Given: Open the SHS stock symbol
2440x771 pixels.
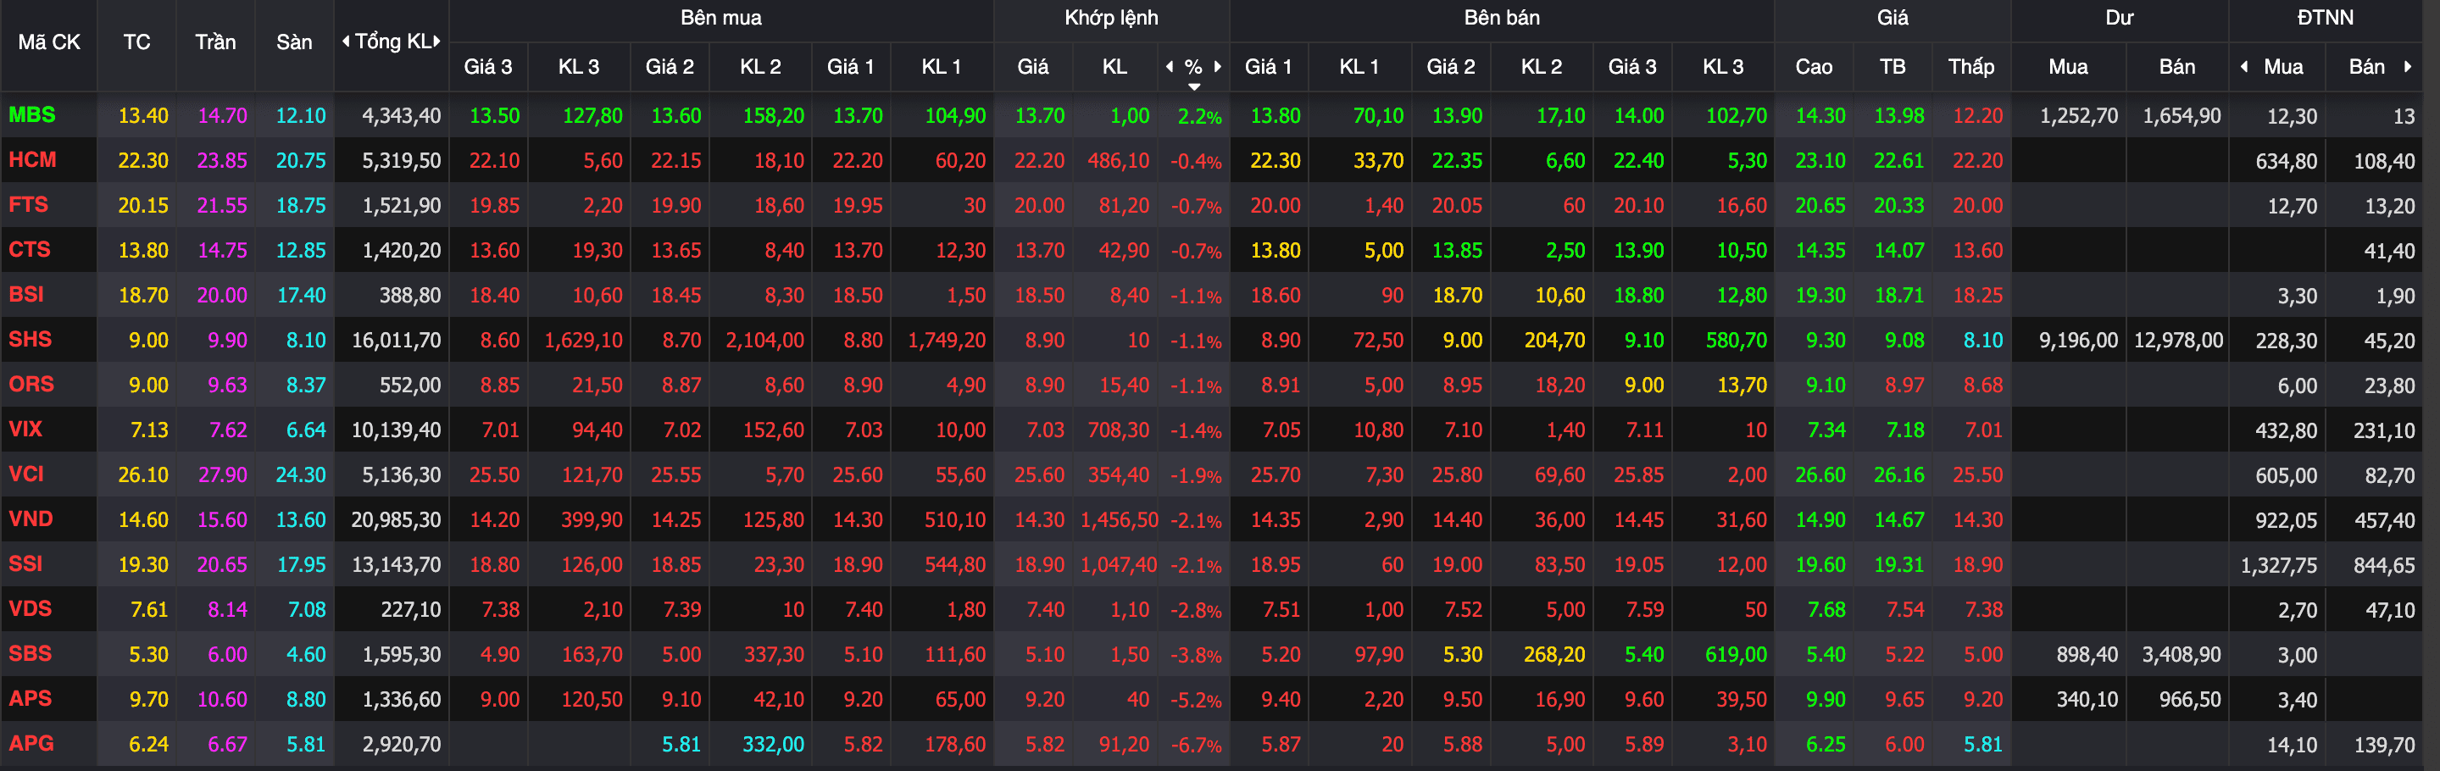Looking at the screenshot, I should coord(31,339).
